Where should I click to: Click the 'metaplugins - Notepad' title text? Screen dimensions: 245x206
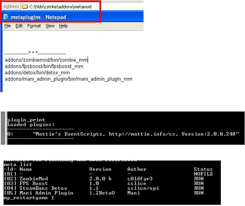click(x=38, y=17)
